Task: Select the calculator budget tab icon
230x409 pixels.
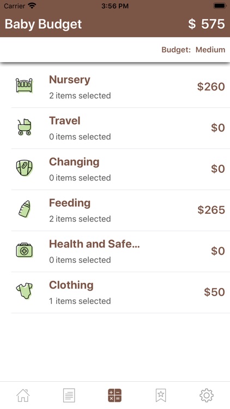Action: click(x=115, y=395)
